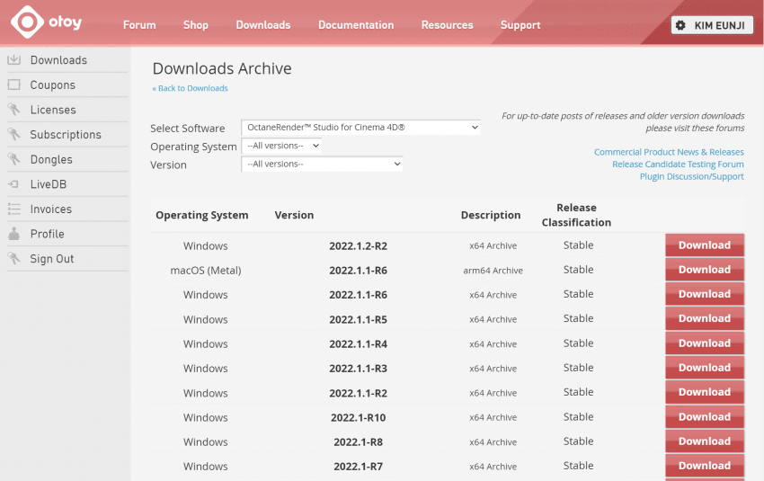
Task: Click the OTOY logo icon
Action: 27,22
